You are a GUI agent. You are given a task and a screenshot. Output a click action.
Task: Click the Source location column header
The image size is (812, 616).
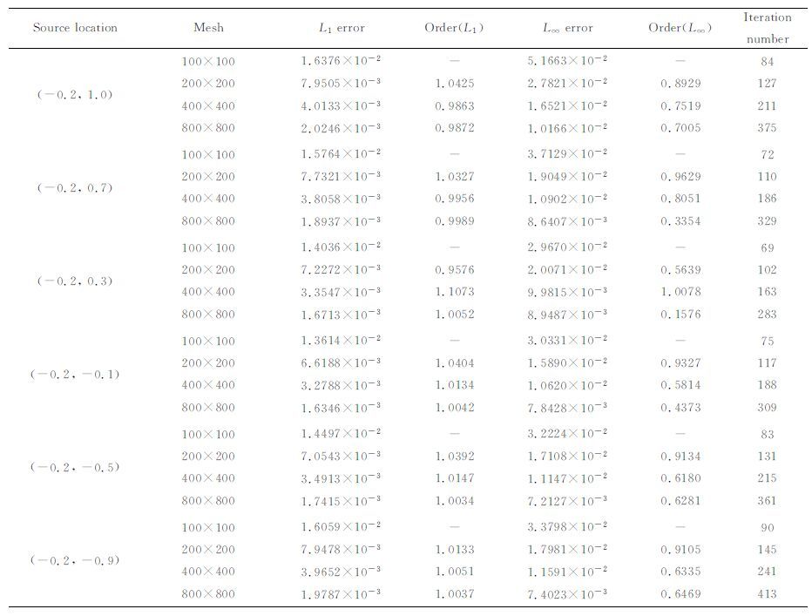(75, 28)
